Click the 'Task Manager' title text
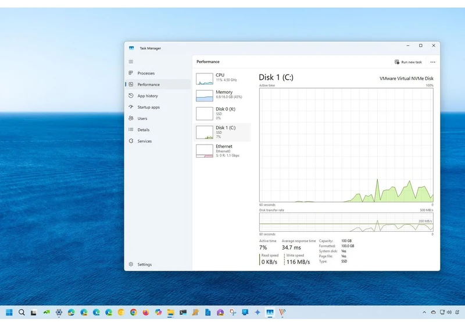465x326 pixels. coord(150,48)
